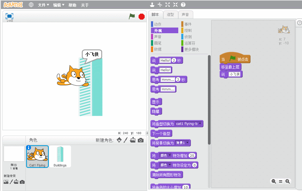The image size is (302, 191).
Task: Zoom in the scripts area
Action: [x=288, y=181]
